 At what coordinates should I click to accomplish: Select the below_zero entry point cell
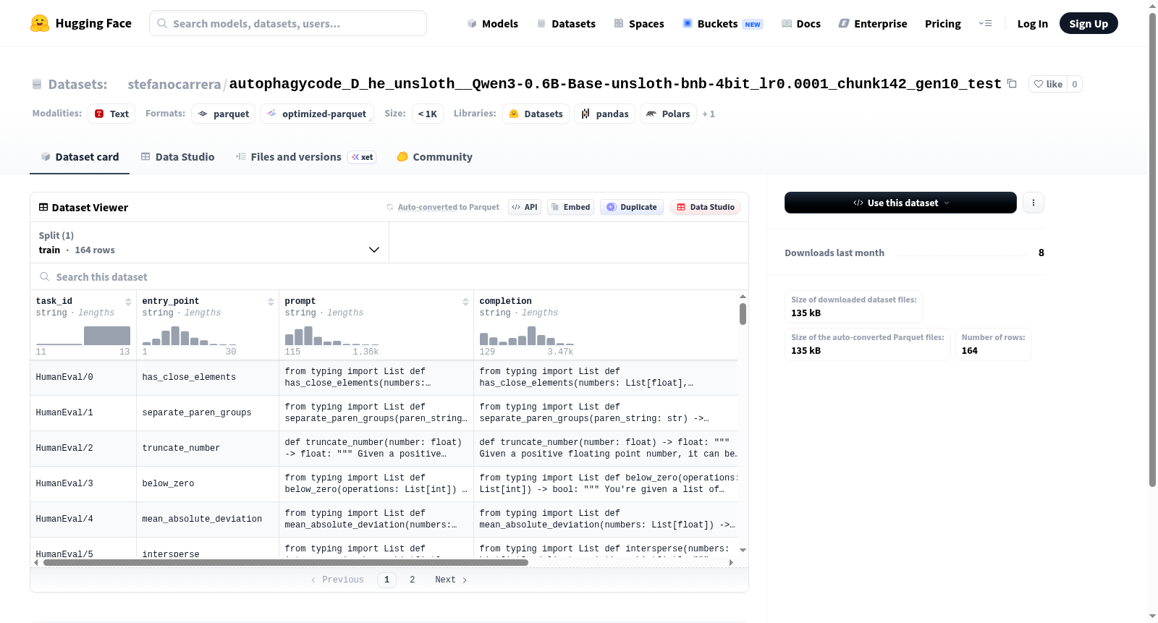coord(208,484)
